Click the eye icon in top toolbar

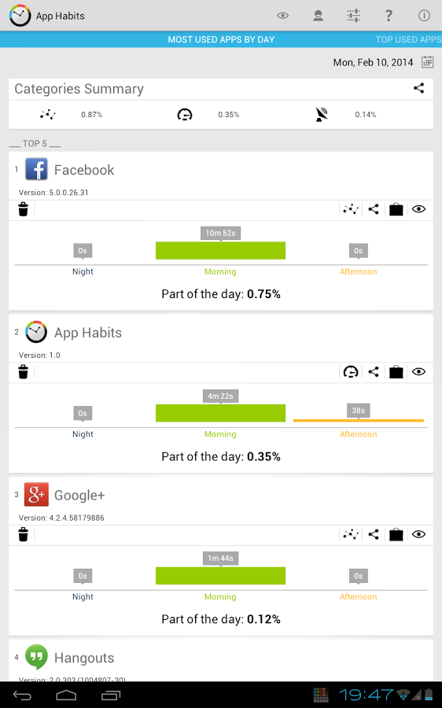282,16
